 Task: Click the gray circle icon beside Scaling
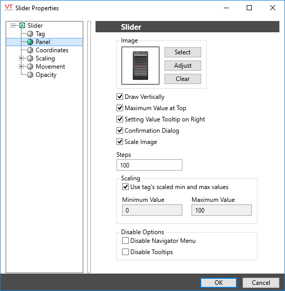(30, 58)
